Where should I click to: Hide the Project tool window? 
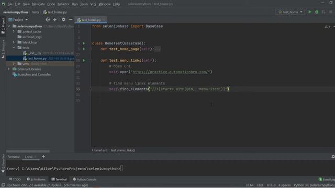tap(71, 20)
